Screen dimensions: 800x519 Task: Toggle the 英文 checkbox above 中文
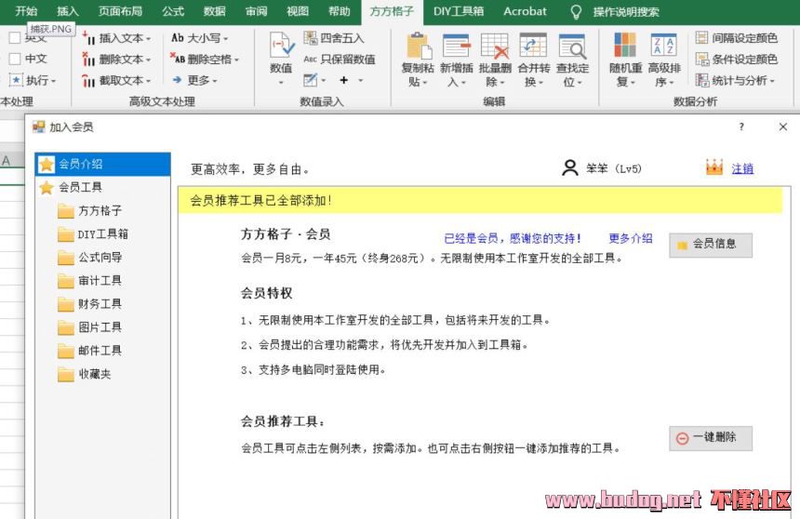(x=15, y=38)
